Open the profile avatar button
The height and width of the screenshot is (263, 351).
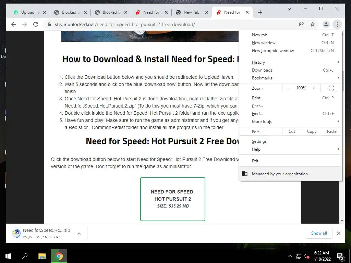pyautogui.click(x=326, y=24)
